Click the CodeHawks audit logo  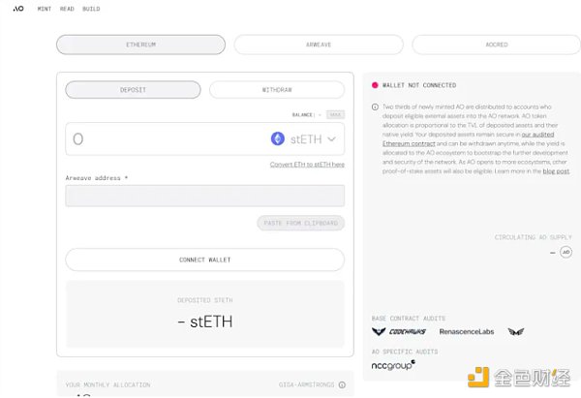[x=399, y=331]
